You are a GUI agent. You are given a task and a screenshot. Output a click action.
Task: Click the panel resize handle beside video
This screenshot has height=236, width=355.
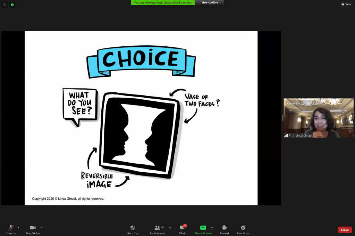(282, 118)
